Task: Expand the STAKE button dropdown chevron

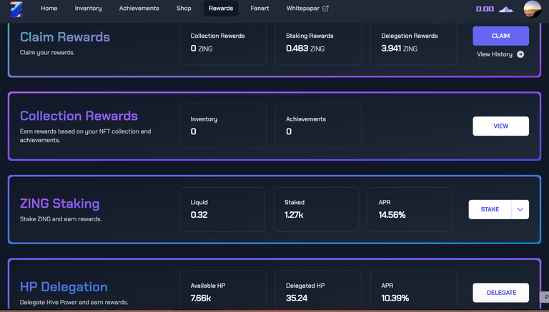Action: [x=520, y=209]
